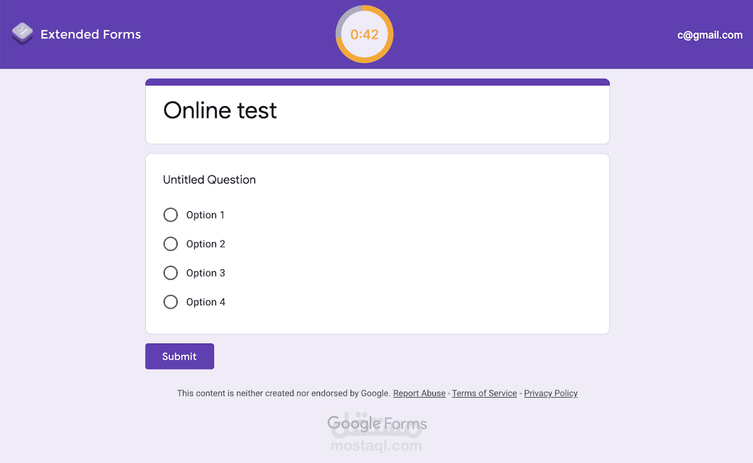The width and height of the screenshot is (753, 463).
Task: Click the 'Extended Forms' header title text
Action: [x=91, y=35]
